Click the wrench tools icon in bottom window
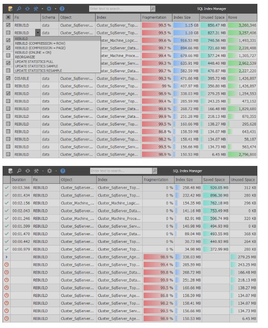 point(36,171)
